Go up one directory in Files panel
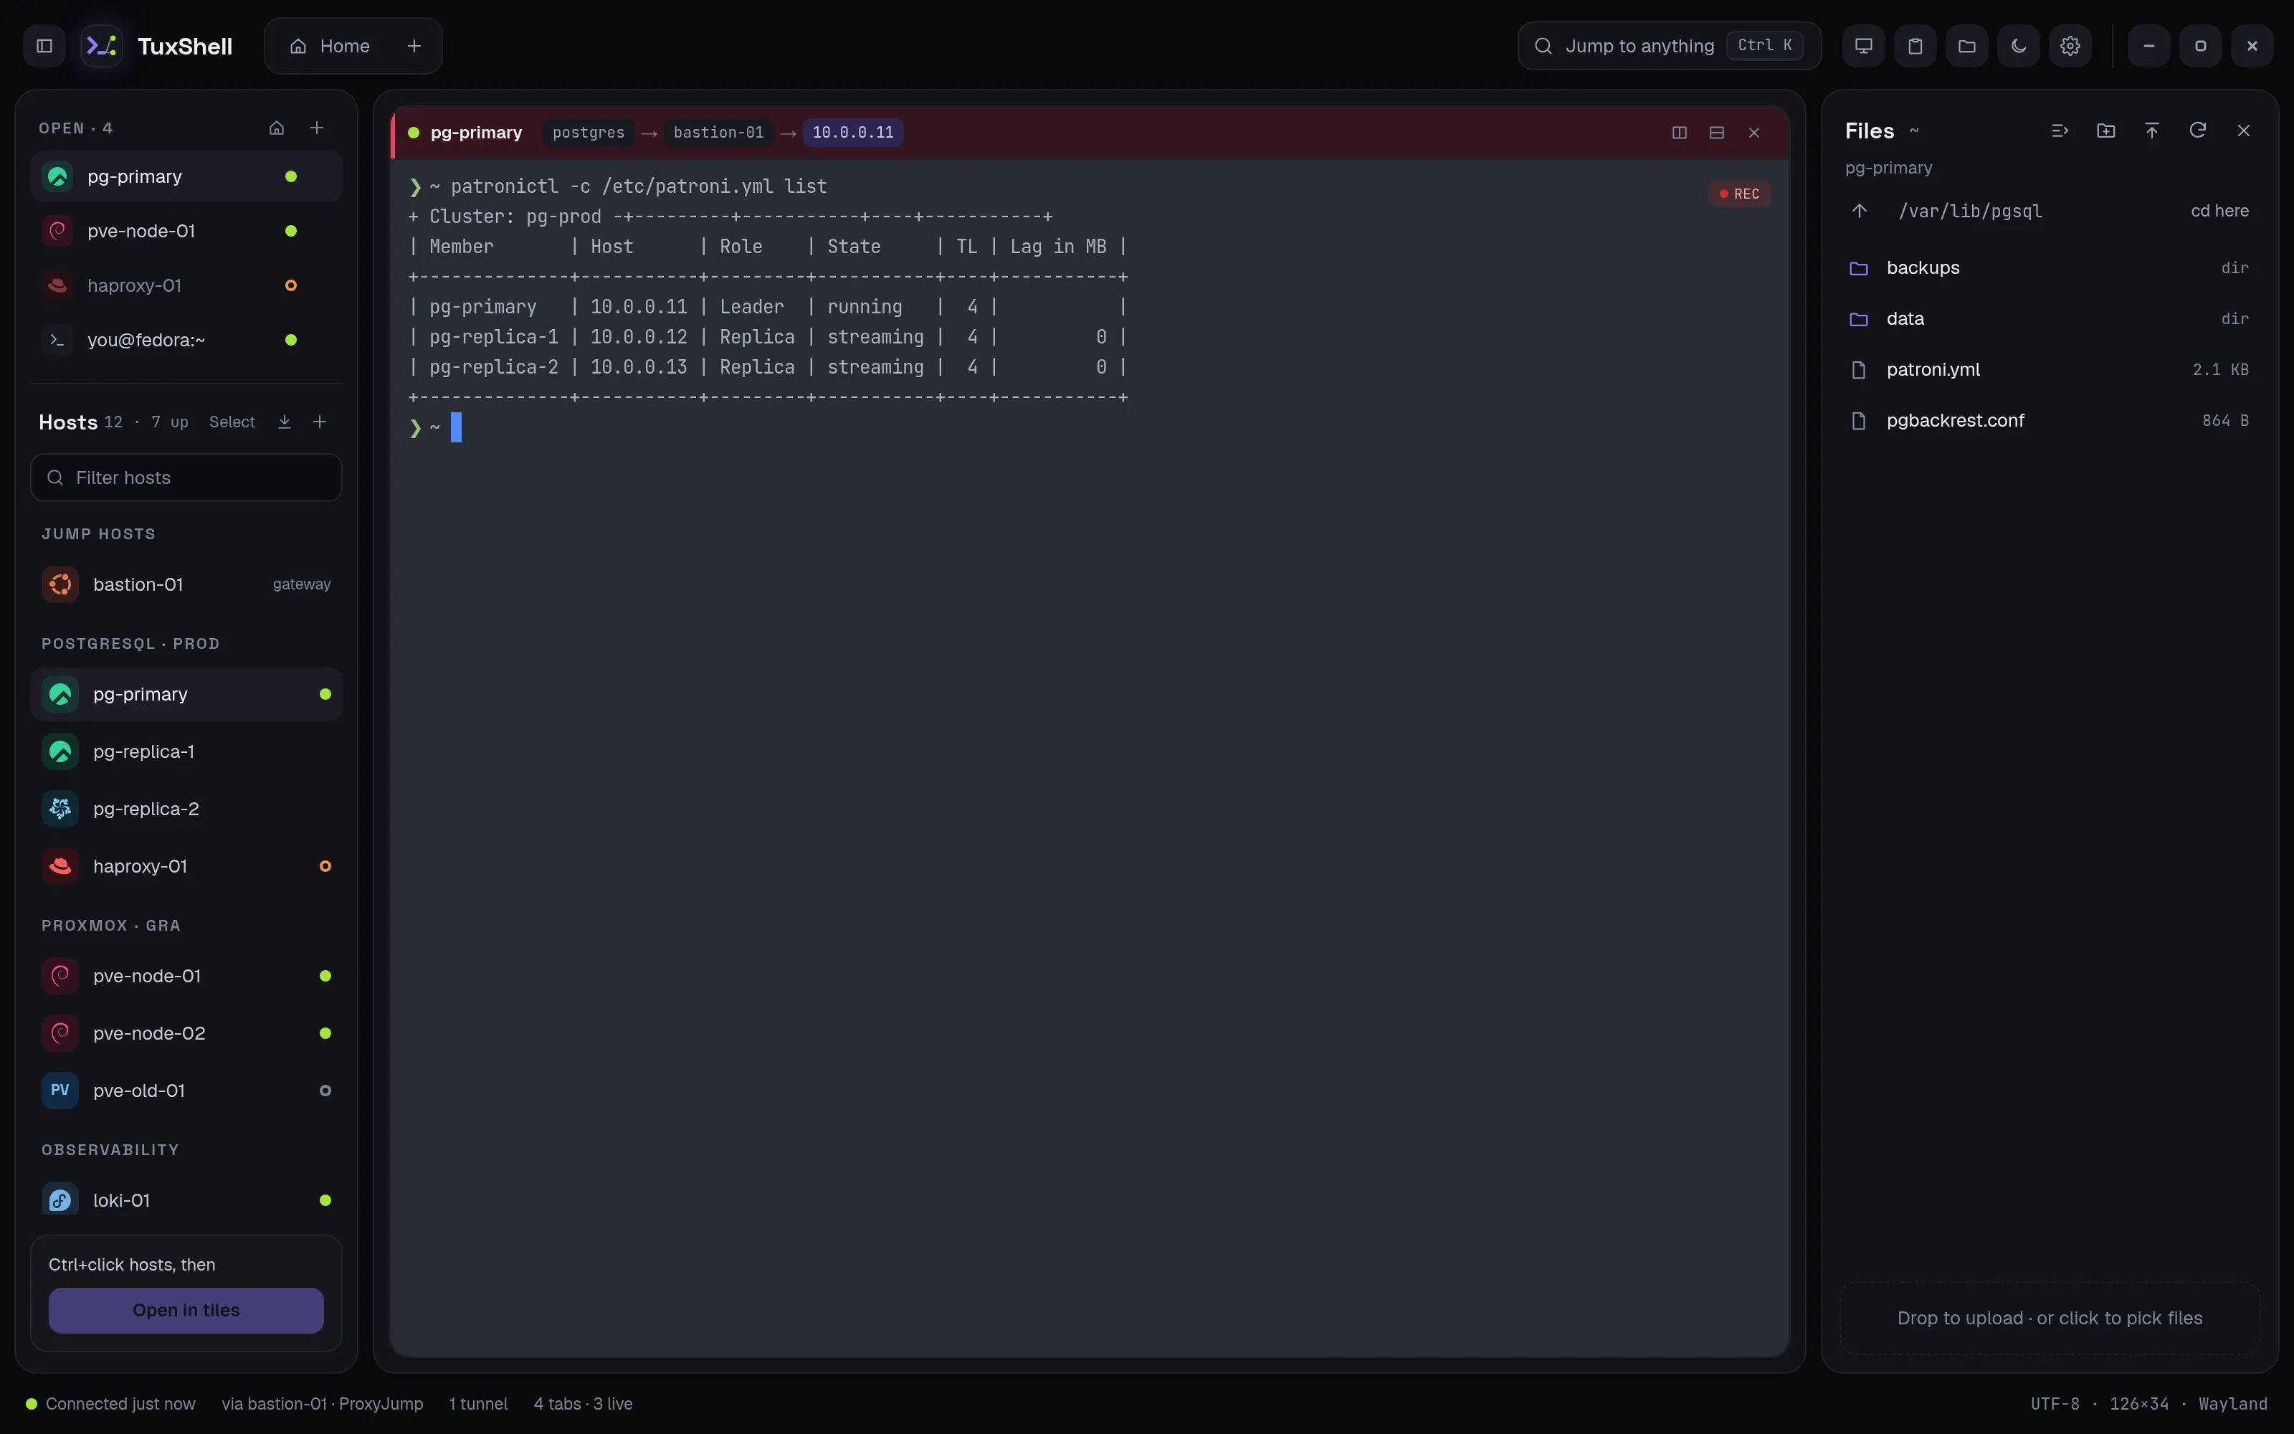Image resolution: width=2294 pixels, height=1434 pixels. [1860, 211]
